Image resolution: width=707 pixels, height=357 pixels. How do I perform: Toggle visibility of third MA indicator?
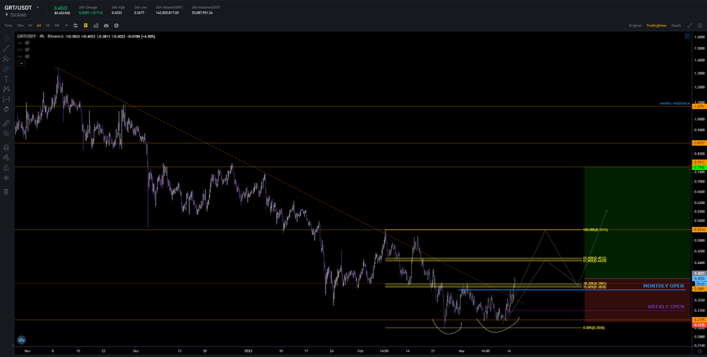point(27,56)
